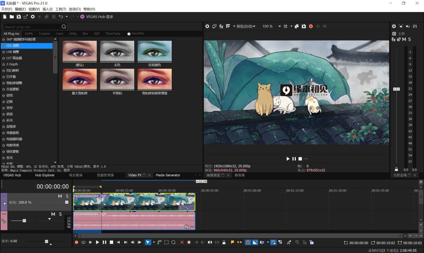The image size is (424, 253).
Task: Click VEGAS Hub 登录 login button
Action: coord(97,17)
